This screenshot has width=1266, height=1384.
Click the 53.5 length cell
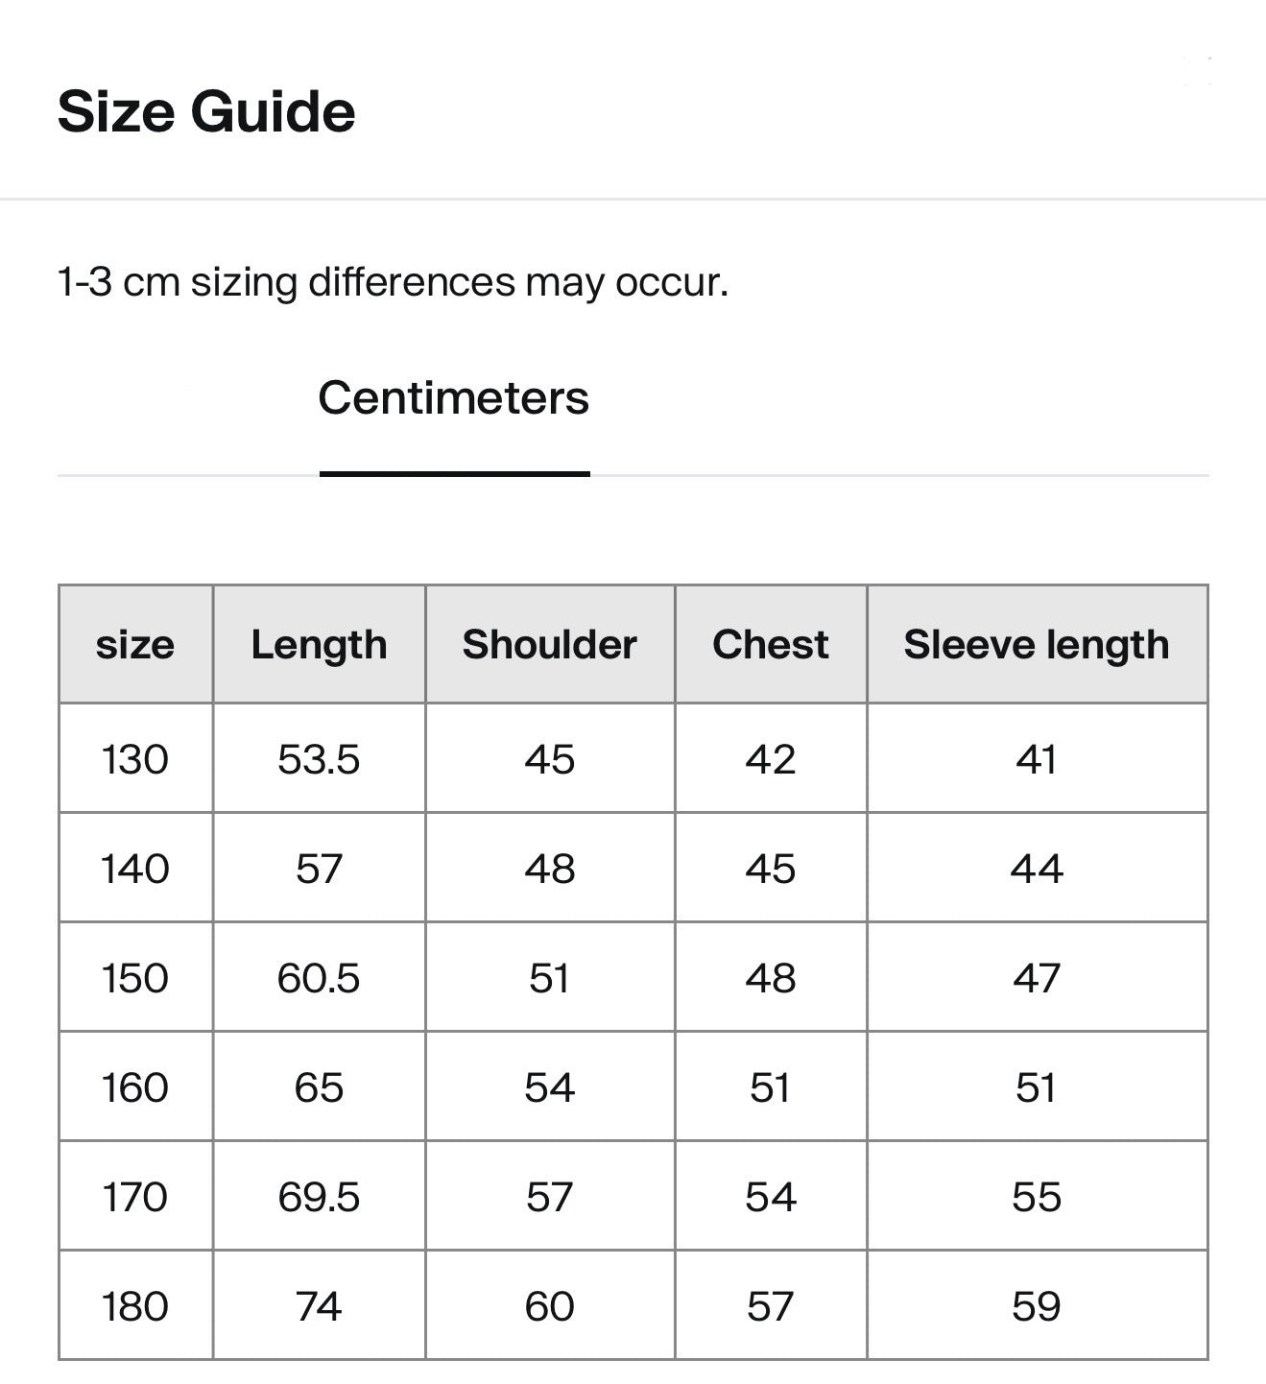[x=319, y=759]
